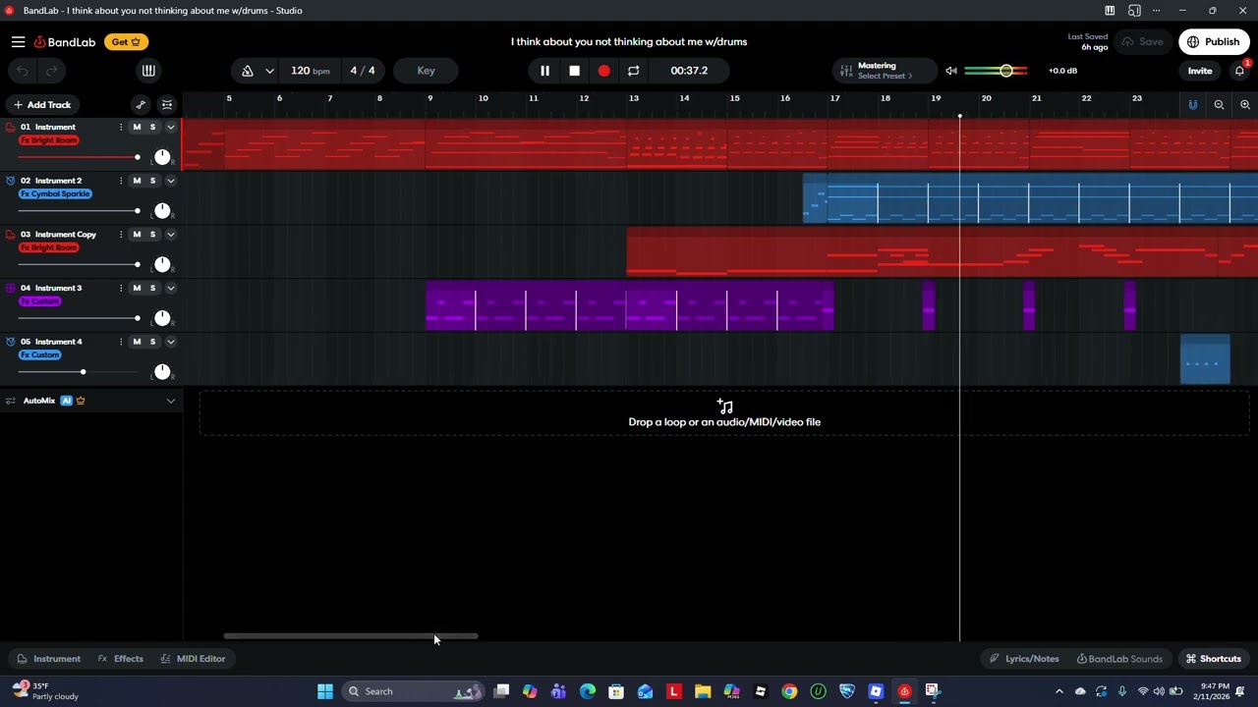
Task: Expand track 01 Instrument options chevron
Action: (x=171, y=128)
